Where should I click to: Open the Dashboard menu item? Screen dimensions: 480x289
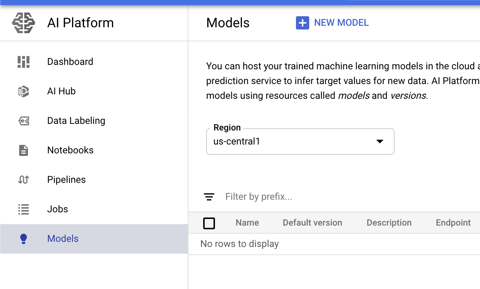pyautogui.click(x=70, y=62)
